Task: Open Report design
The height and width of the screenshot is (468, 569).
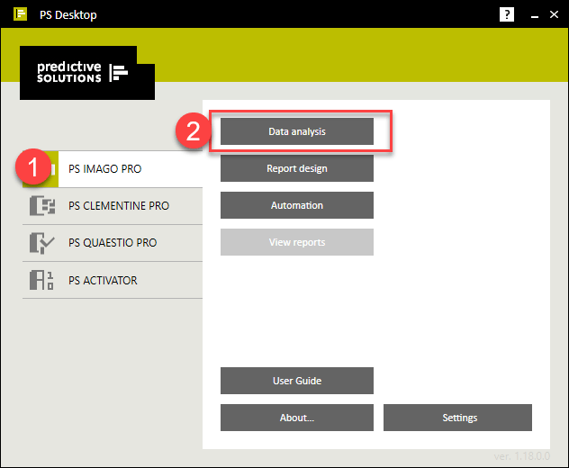Action: [297, 168]
